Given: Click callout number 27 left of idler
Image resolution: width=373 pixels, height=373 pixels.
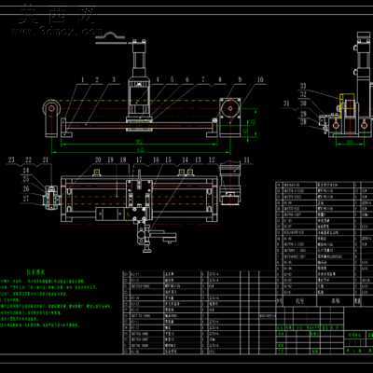Looking at the screenshot, I should pyautogui.click(x=26, y=199).
